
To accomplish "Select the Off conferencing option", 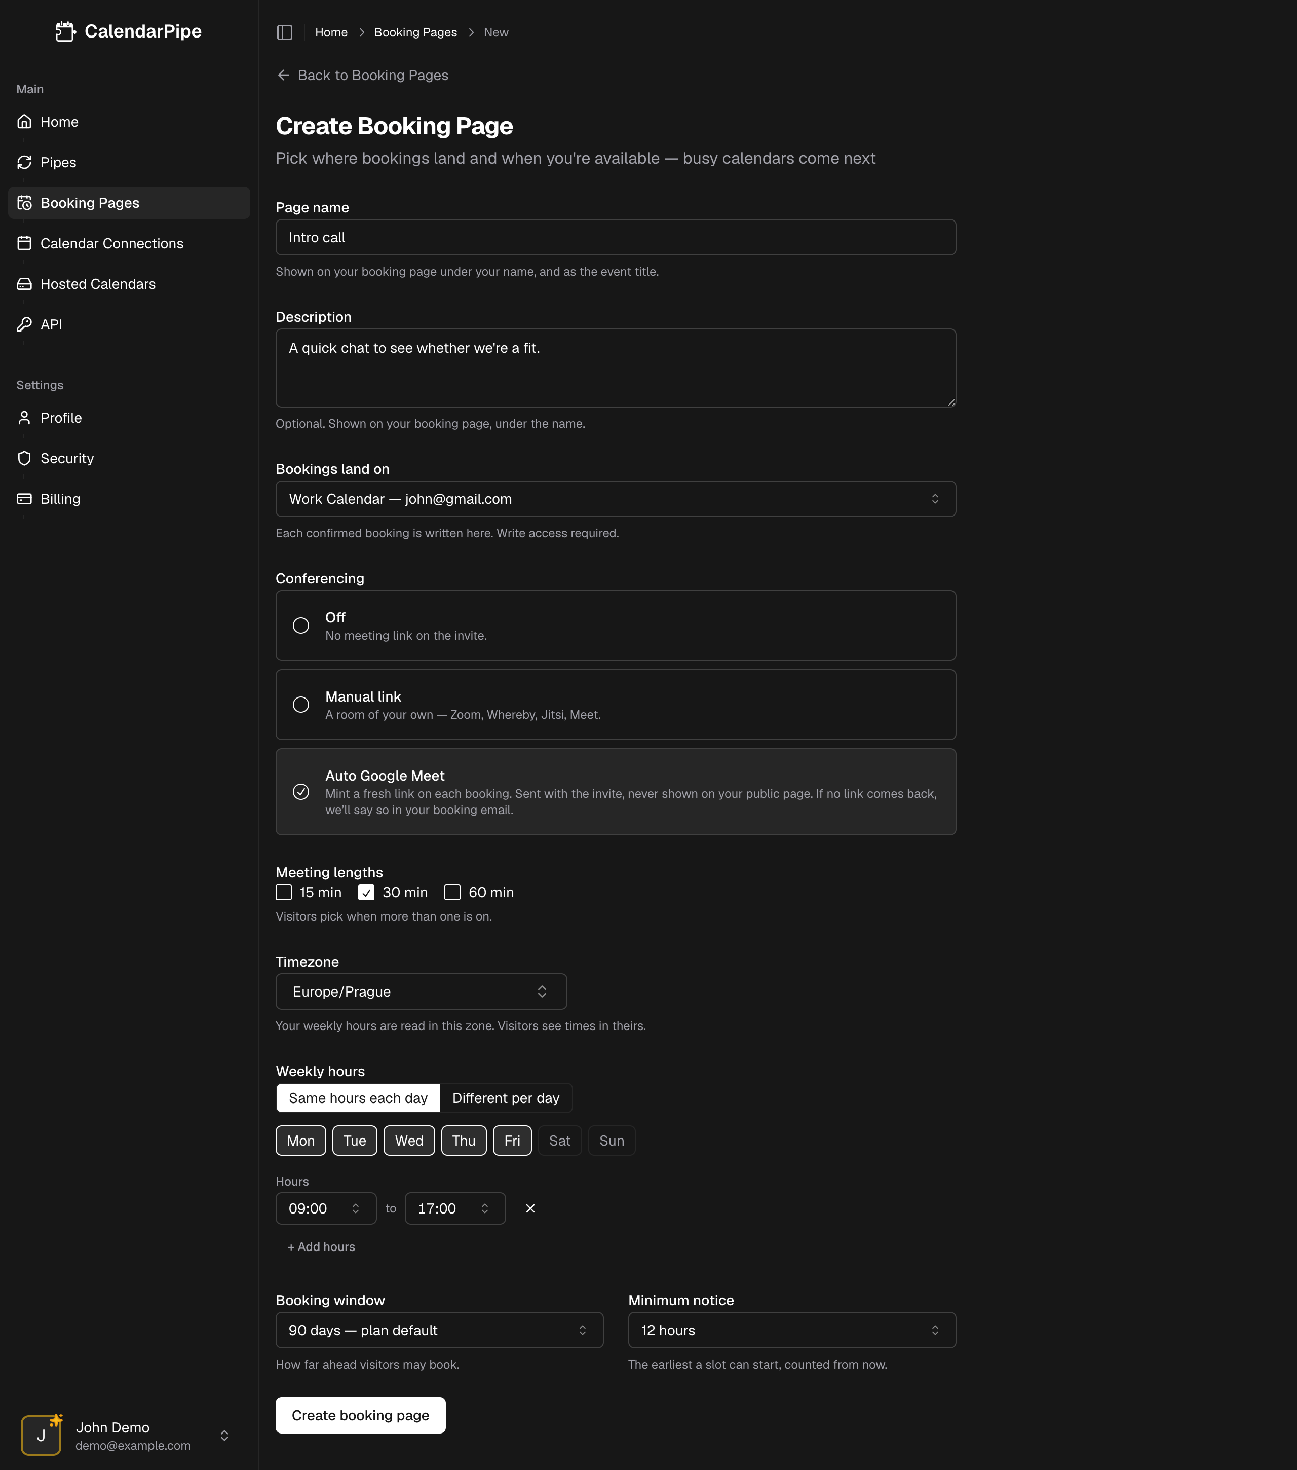I will 616,626.
